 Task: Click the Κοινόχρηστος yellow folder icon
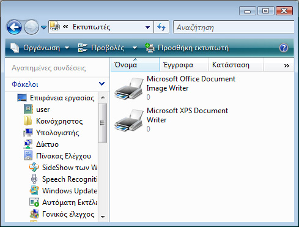coord(28,121)
